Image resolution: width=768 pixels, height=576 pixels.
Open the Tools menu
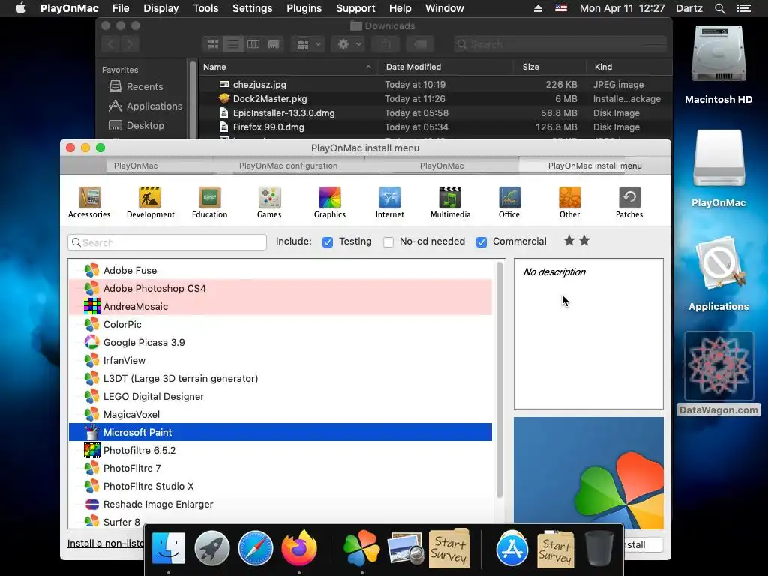point(205,8)
